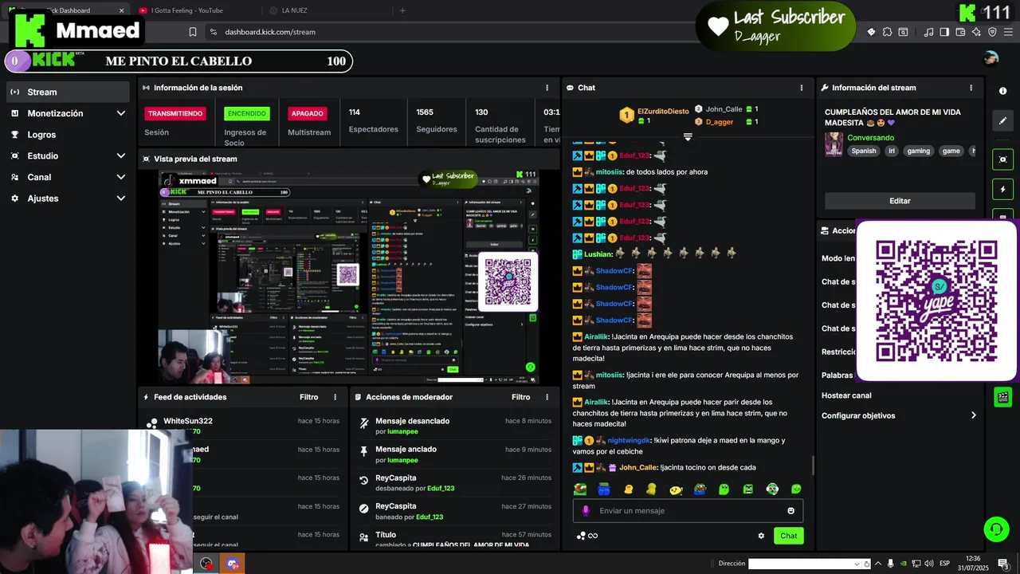Expand the Canal sidebar menu
Image resolution: width=1020 pixels, height=574 pixels.
(68, 177)
